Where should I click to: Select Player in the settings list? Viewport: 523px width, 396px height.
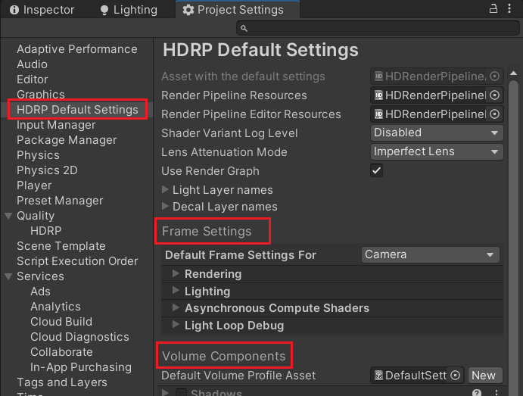[34, 186]
